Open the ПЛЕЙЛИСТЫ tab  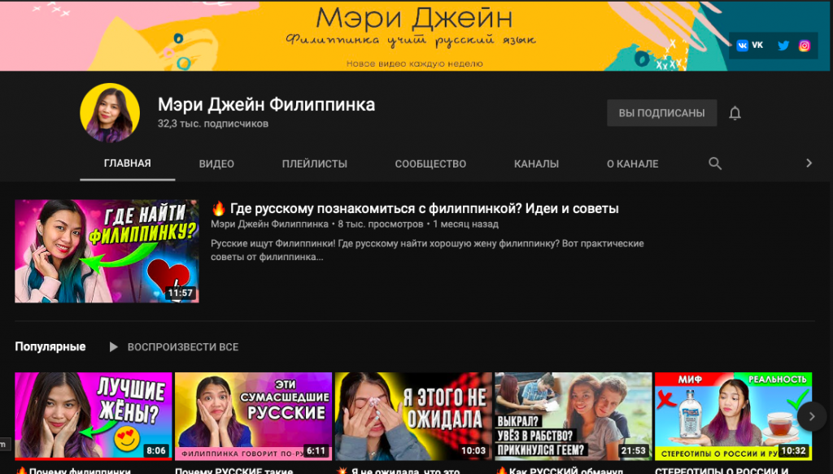[x=314, y=163]
